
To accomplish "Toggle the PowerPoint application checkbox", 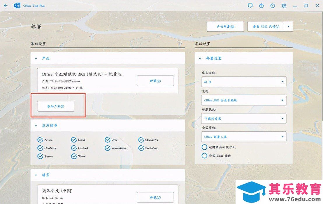I will [x=108, y=148].
